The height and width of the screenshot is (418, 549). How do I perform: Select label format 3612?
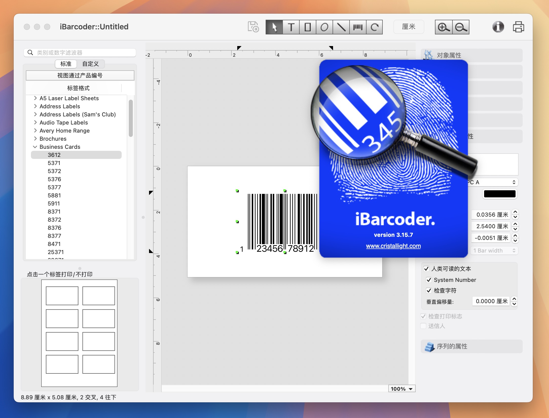pyautogui.click(x=76, y=155)
